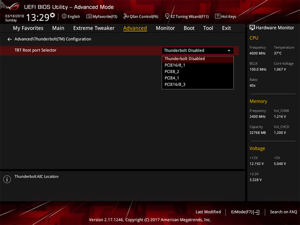Click +5V value 5.040 V
This screenshot has width=300, height=225.
pyautogui.click(x=280, y=164)
